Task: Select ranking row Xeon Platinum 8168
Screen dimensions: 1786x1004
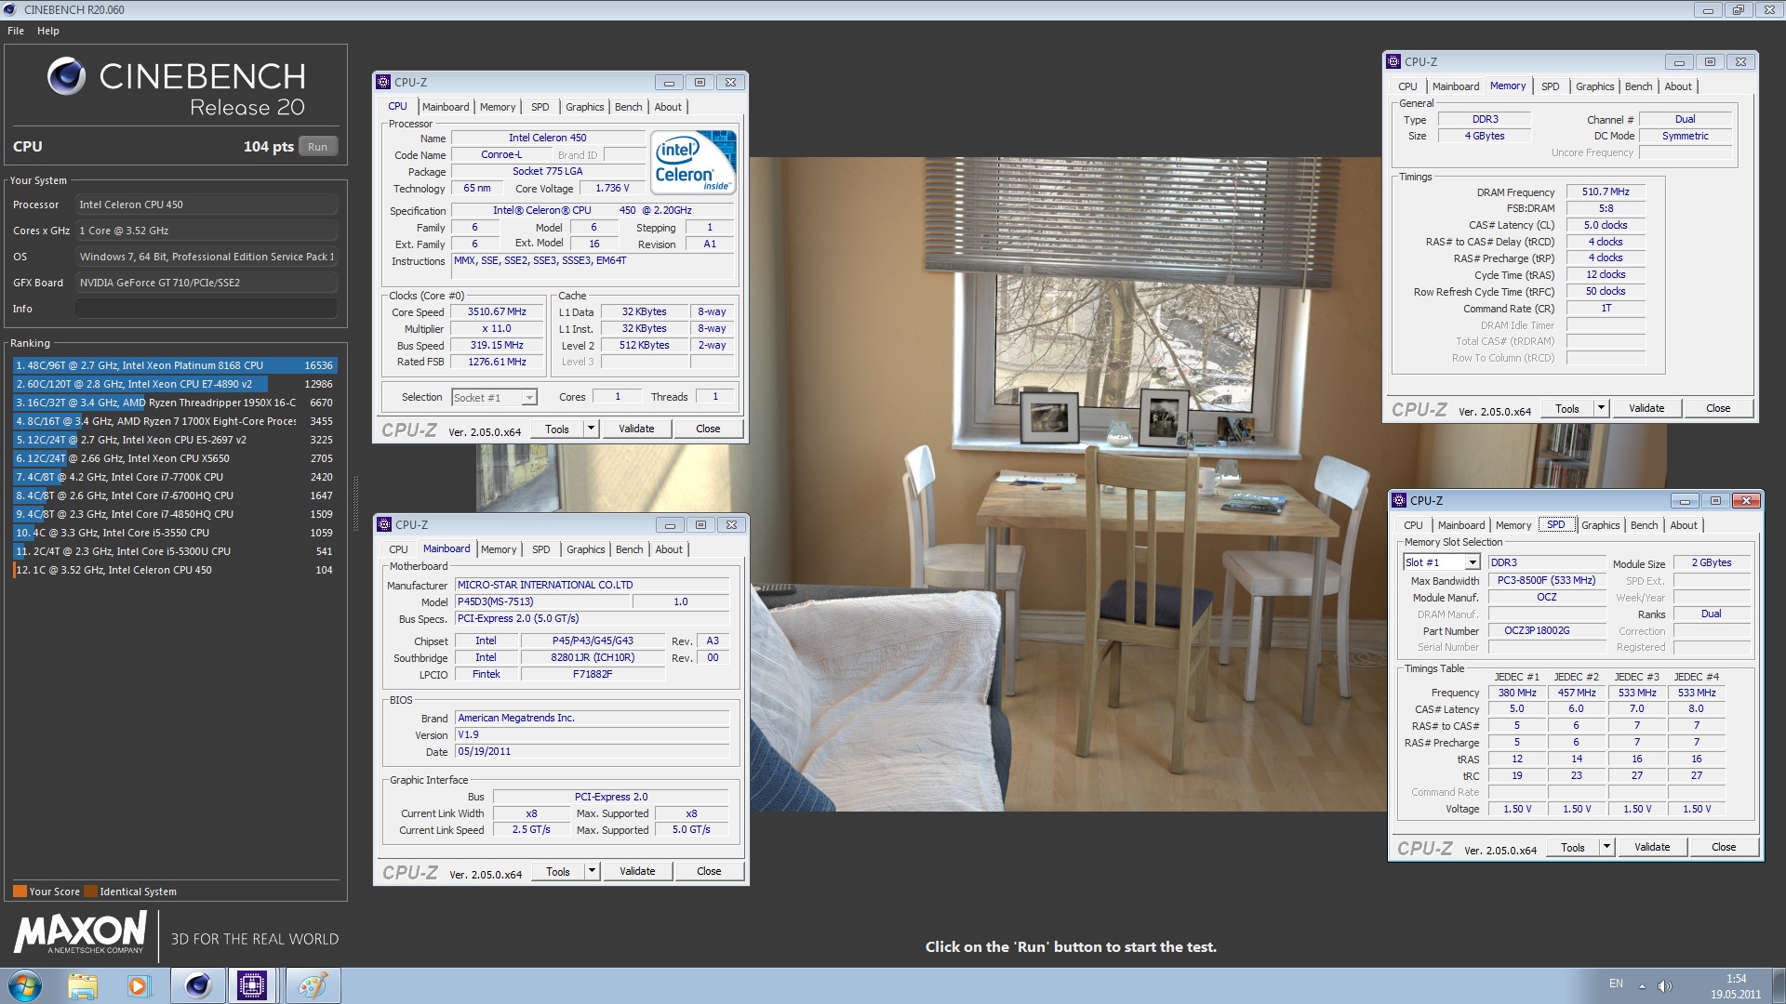Action: 175,365
